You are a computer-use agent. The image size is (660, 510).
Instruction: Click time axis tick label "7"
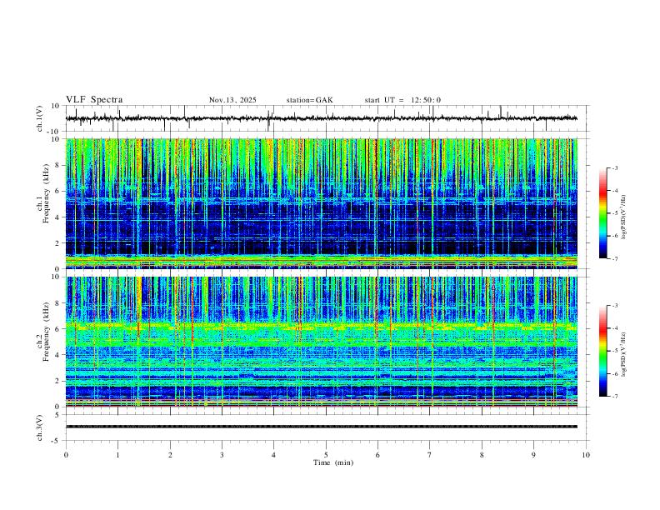pos(430,455)
